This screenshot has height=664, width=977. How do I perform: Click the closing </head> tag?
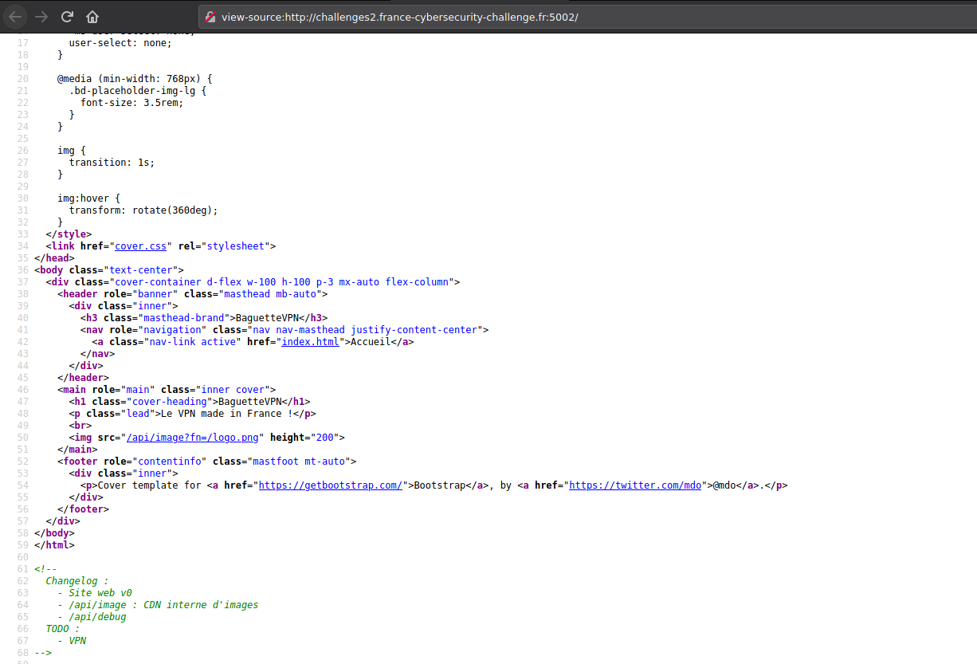(54, 258)
